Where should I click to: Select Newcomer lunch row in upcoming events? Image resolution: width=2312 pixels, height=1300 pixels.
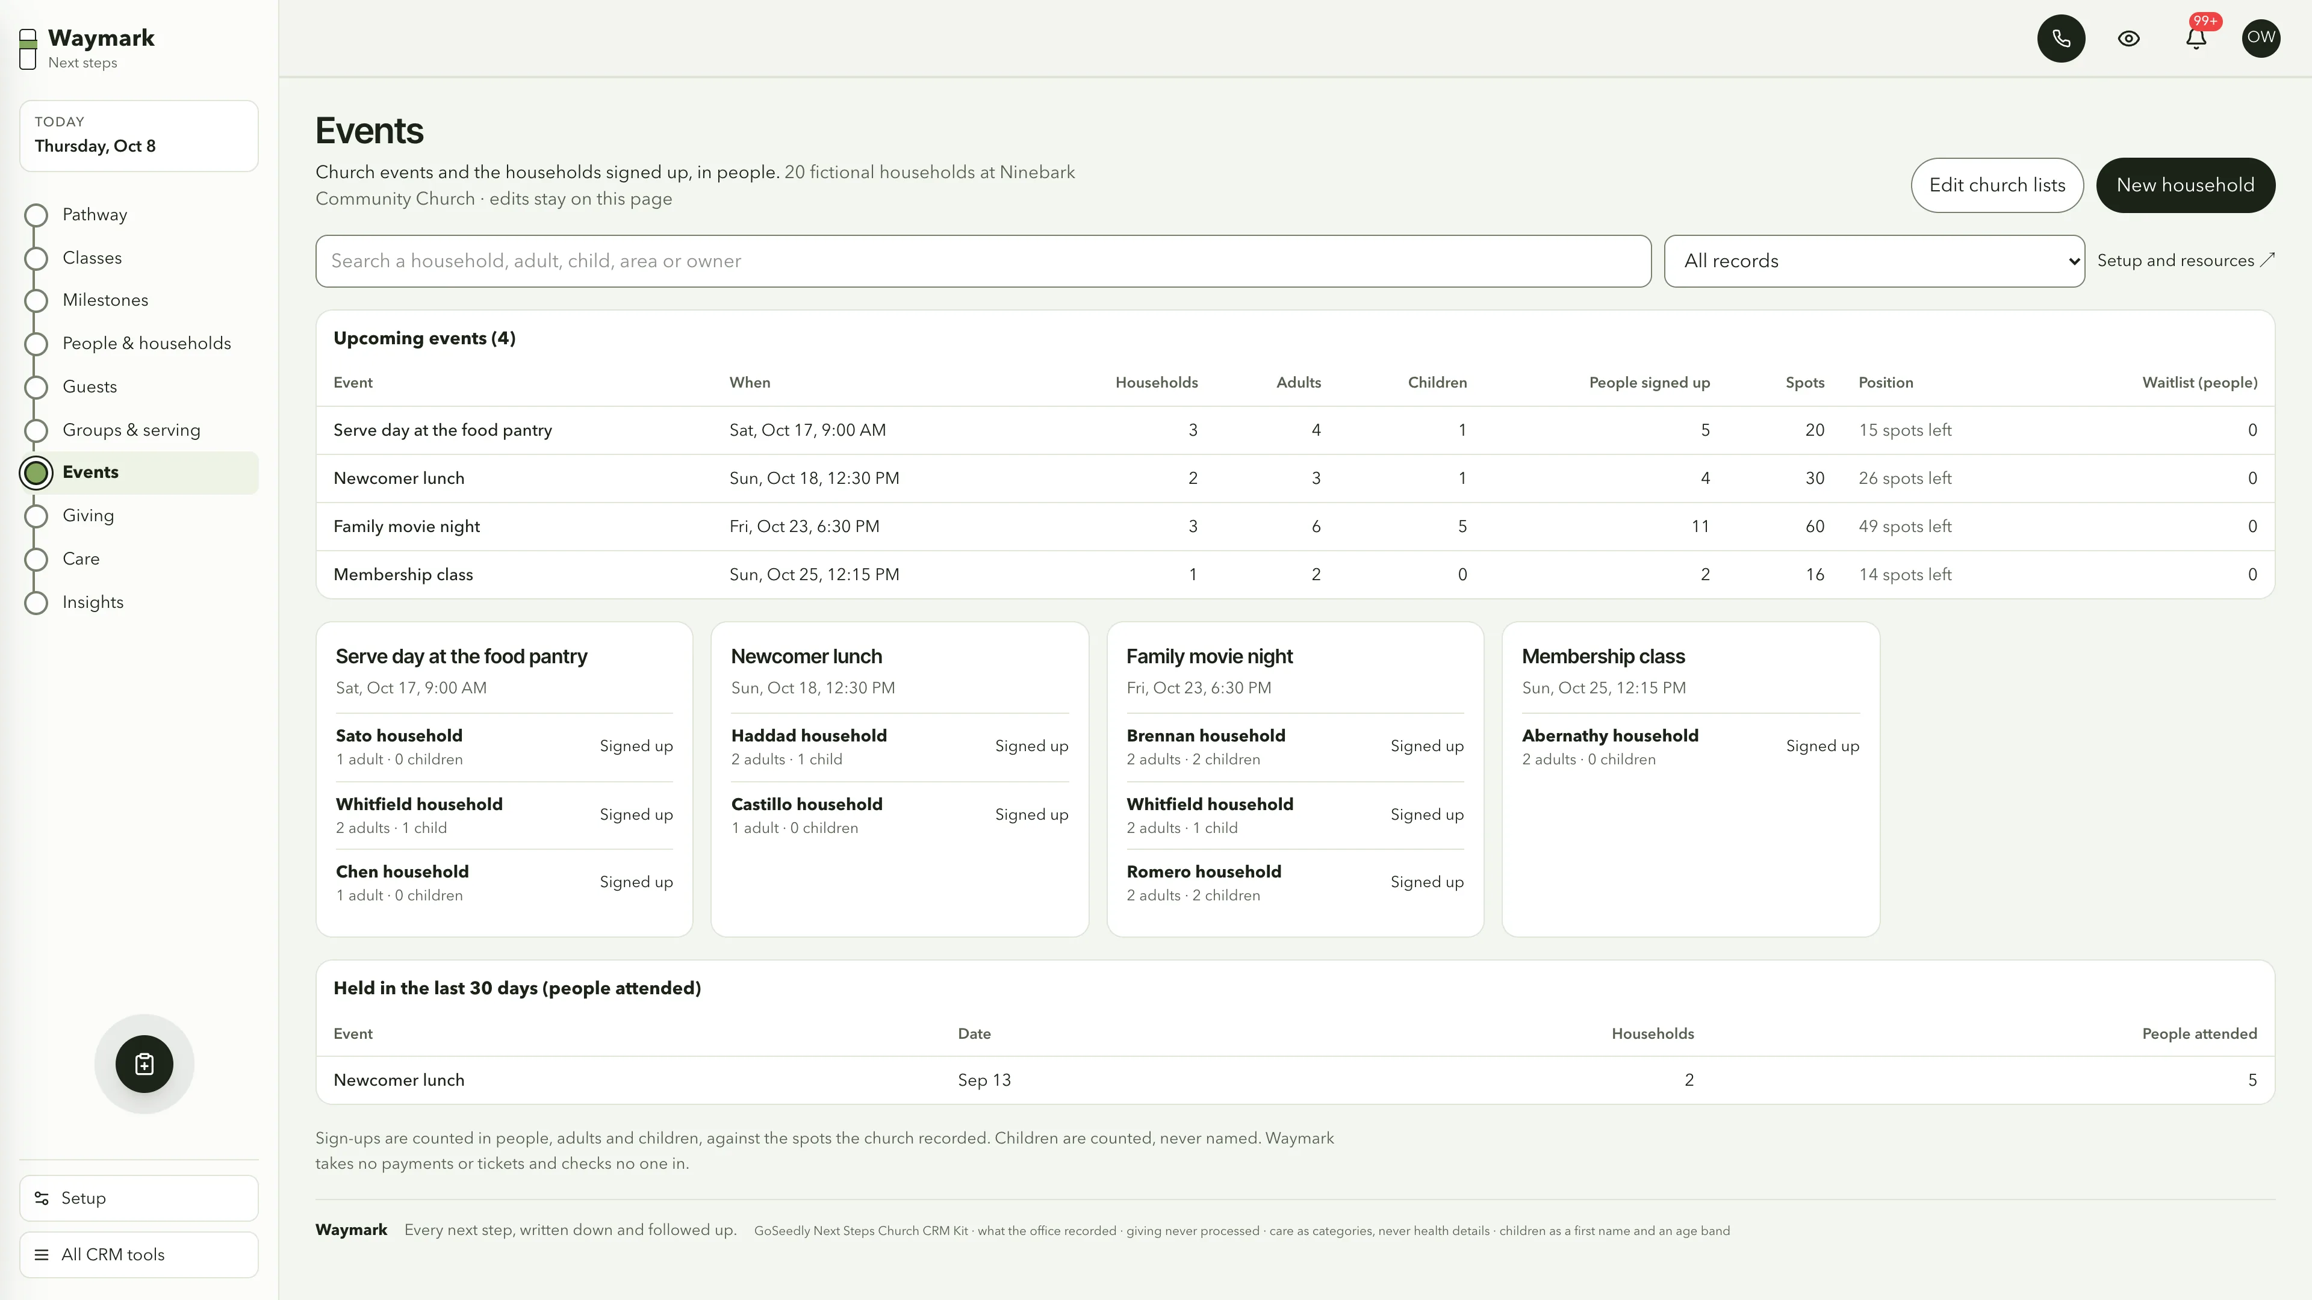[1295, 478]
